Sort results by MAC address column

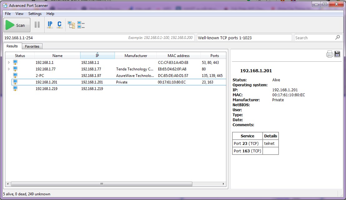pos(178,56)
